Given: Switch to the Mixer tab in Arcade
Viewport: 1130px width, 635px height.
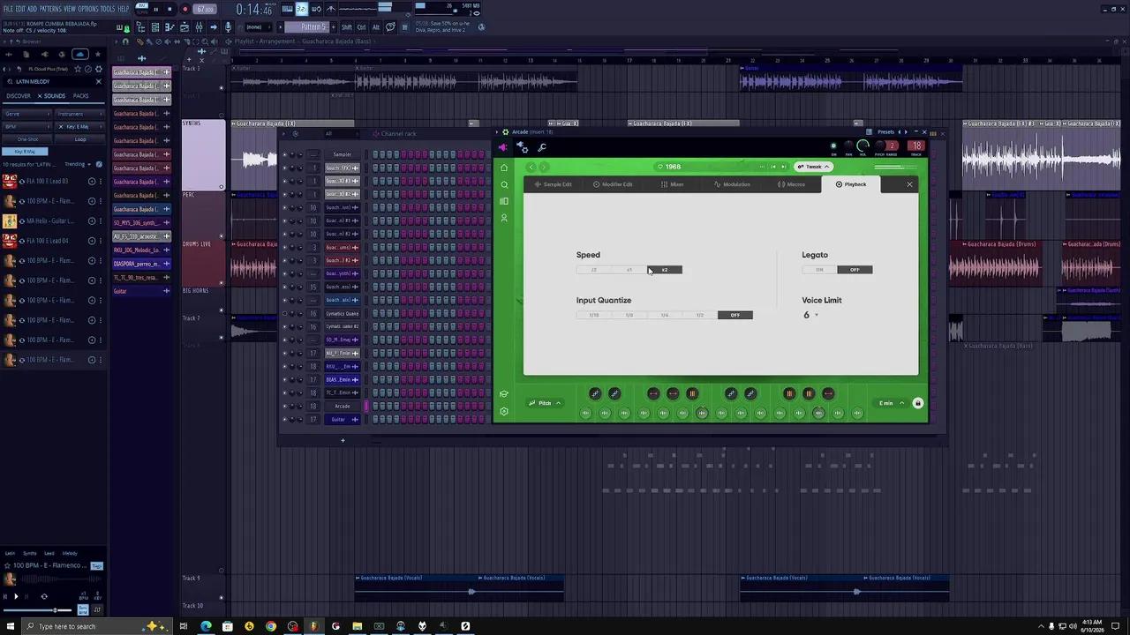Looking at the screenshot, I should [x=673, y=184].
